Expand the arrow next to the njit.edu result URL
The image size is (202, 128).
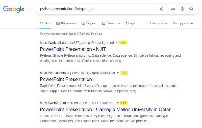tap(117, 43)
